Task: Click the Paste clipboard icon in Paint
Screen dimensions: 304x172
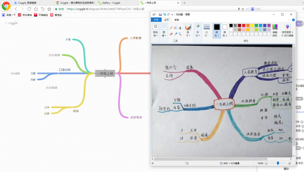Action: pos(155,27)
